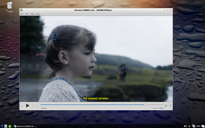
Task: Click the Paused status label
Action: click(44, 108)
